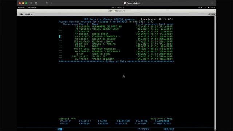Click the First occurrence column header

147,24
